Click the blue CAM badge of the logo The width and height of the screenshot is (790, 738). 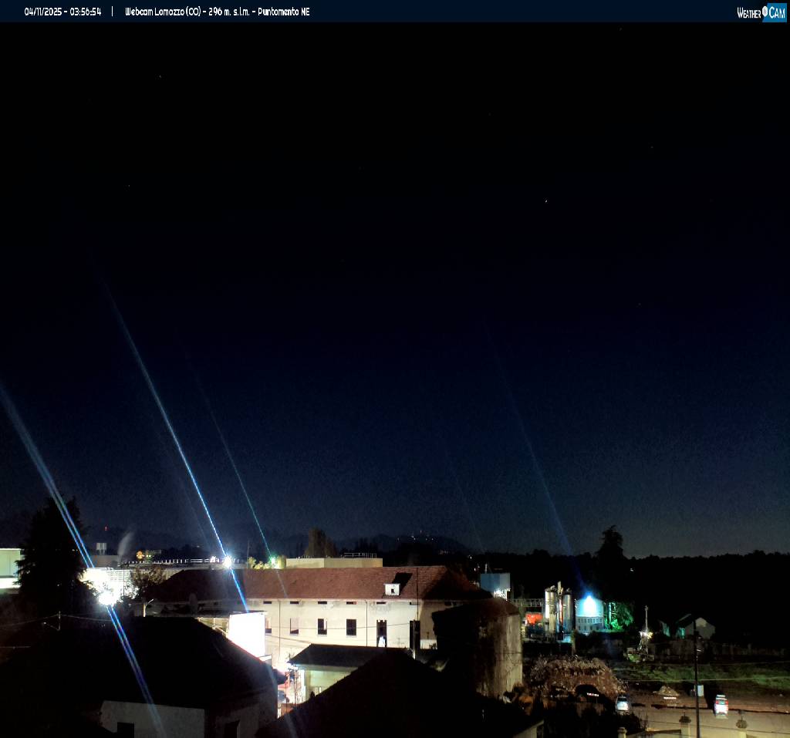776,12
